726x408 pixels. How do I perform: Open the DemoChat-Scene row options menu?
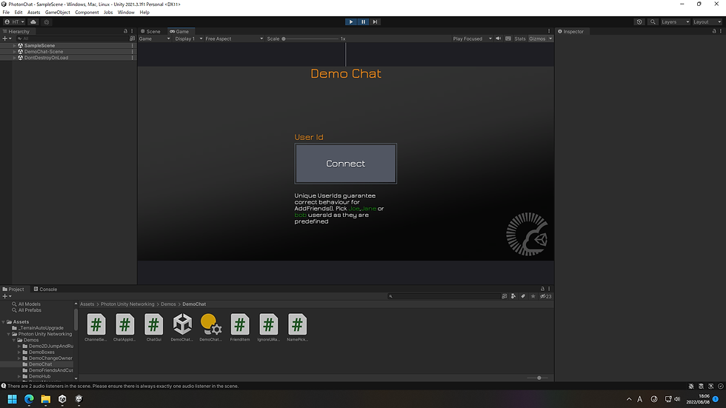click(133, 51)
